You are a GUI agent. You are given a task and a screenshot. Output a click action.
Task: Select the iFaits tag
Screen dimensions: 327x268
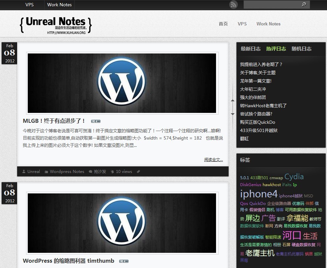point(287,184)
